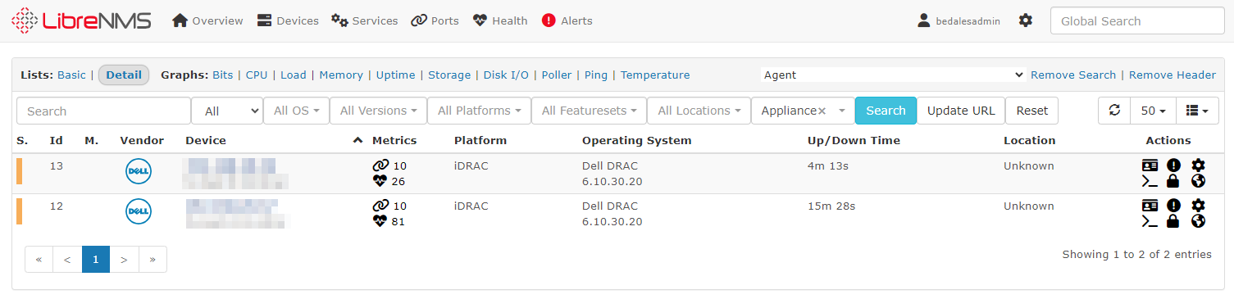Edit device 13 via gear icon
Image resolution: width=1234 pixels, height=299 pixels.
click(1198, 165)
